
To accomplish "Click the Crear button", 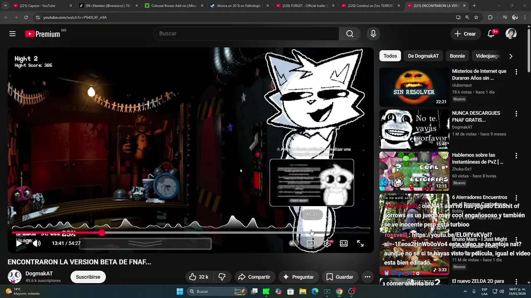I will (x=465, y=34).
